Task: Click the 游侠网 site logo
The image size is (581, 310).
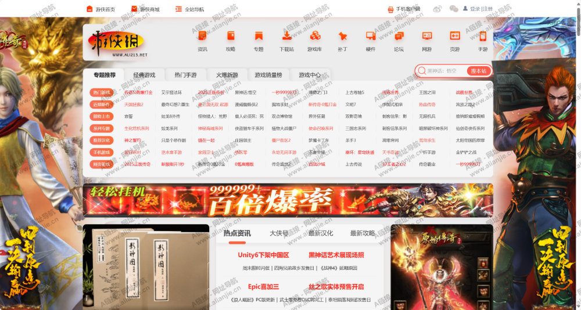Action: pos(117,42)
